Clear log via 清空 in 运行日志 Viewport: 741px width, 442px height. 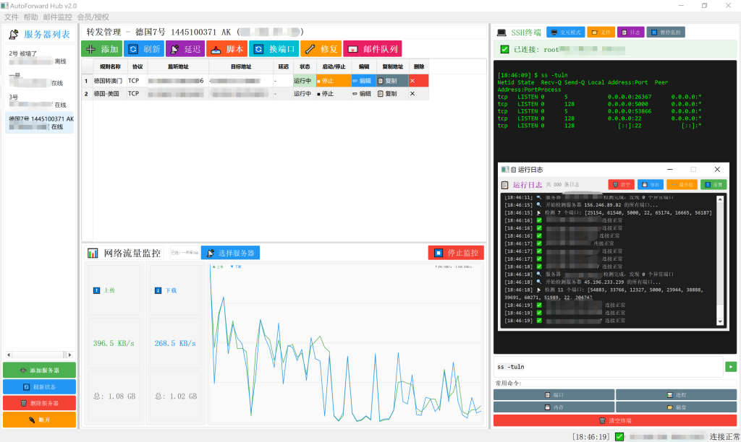622,184
